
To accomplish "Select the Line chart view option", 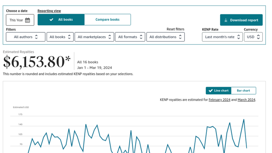I will [219, 91].
